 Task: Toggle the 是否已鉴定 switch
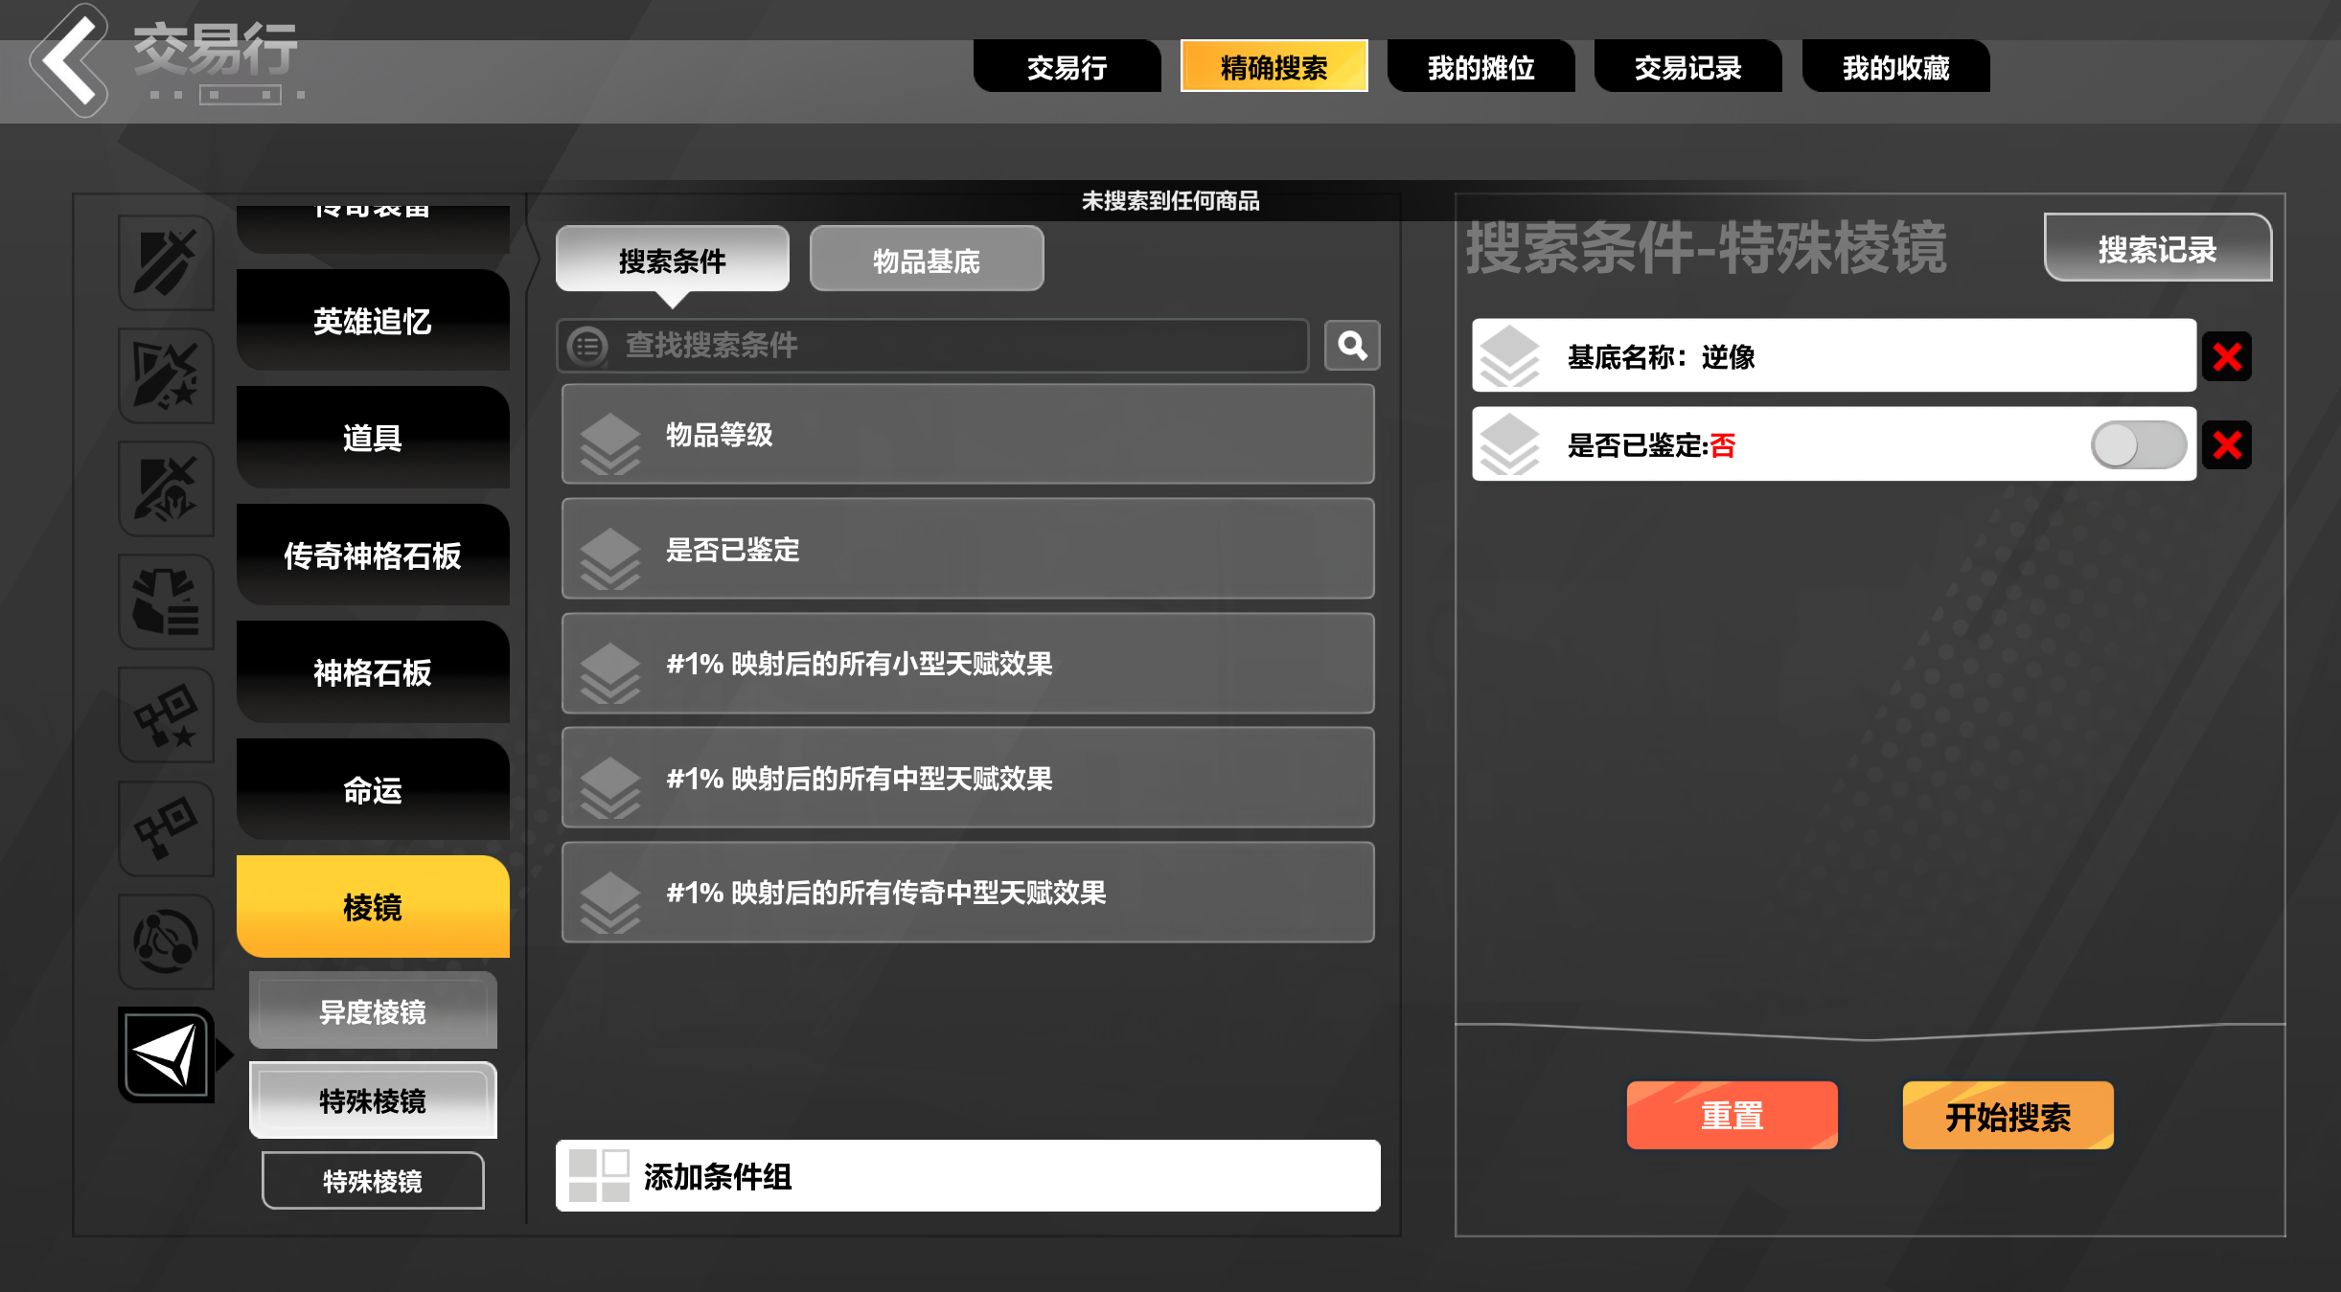pyautogui.click(x=2138, y=445)
